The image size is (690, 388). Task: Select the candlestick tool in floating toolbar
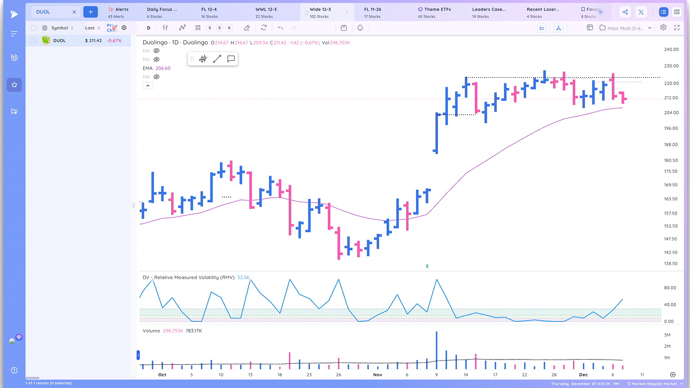pos(203,59)
